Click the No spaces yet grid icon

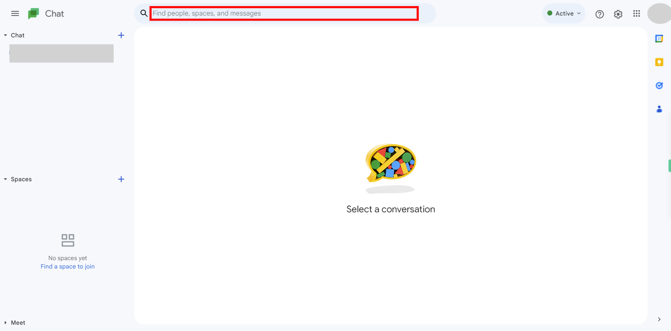pos(68,240)
